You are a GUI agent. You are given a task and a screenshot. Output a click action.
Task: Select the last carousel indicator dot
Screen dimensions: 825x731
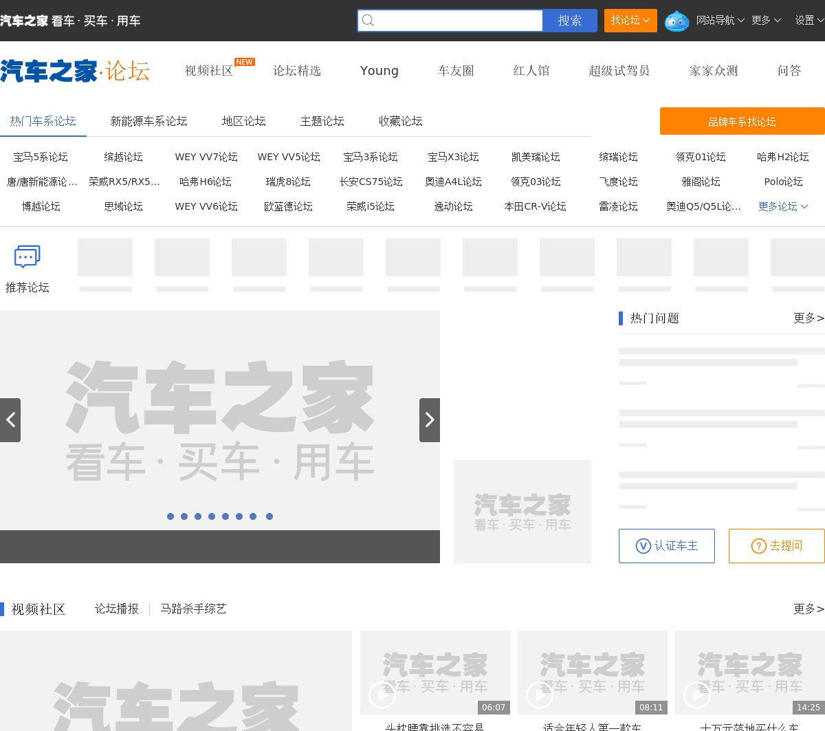pyautogui.click(x=269, y=516)
